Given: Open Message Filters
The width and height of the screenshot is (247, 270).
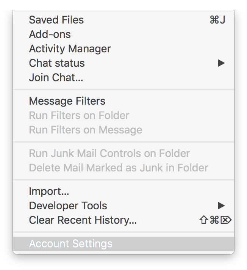Looking at the screenshot, I should click(x=123, y=101).
